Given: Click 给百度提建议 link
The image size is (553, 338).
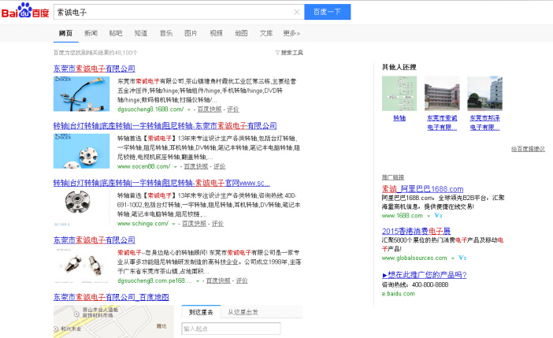Looking at the screenshot, I should [x=528, y=149].
